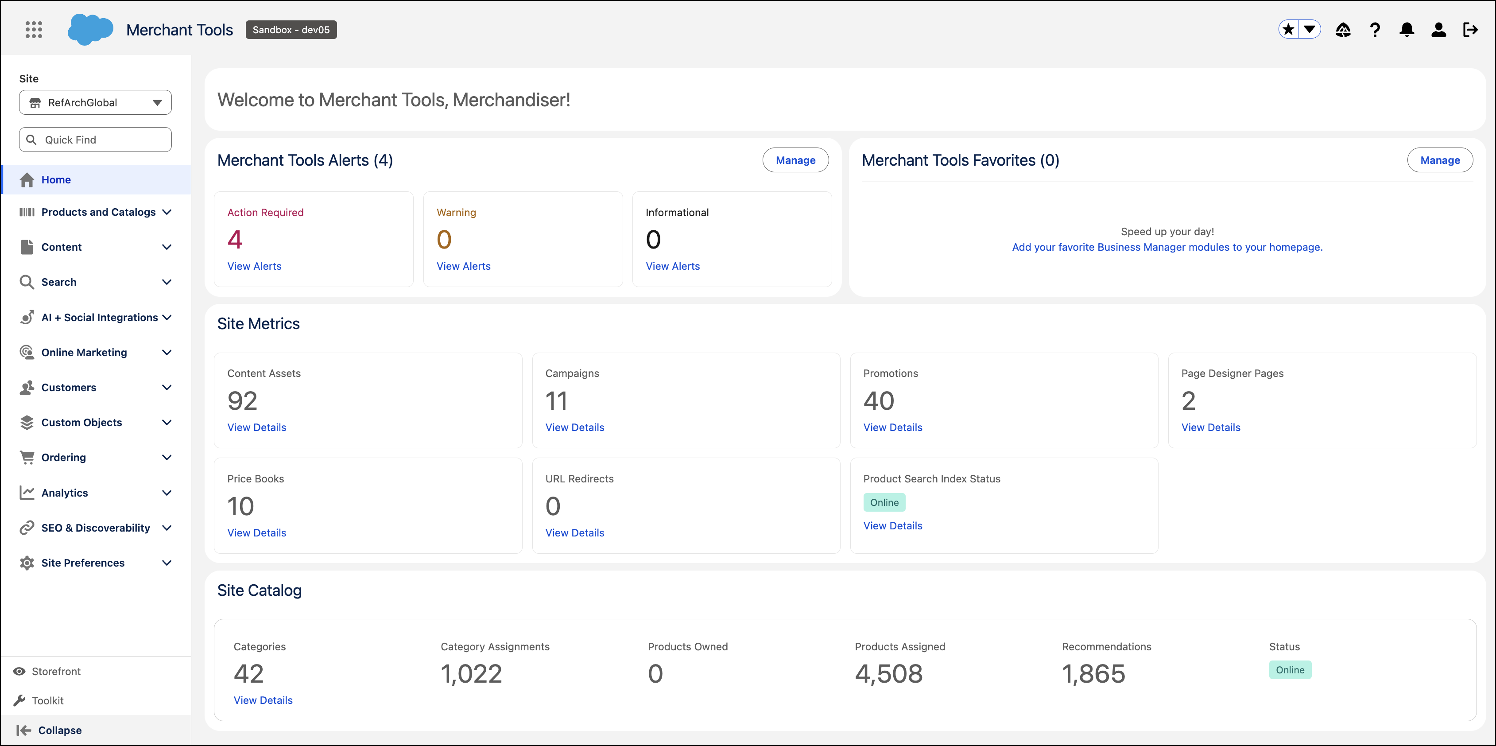Focus the Quick Find search field
1496x746 pixels.
(95, 140)
